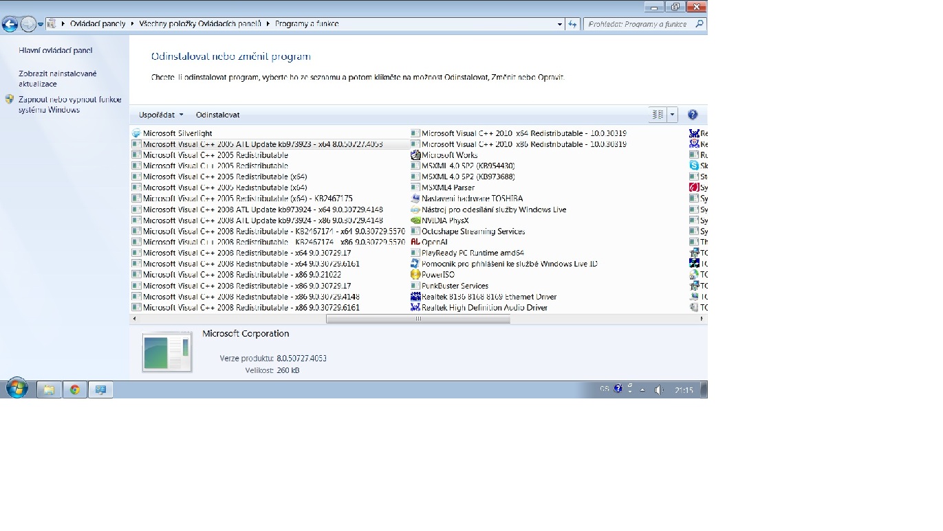Select Visual C++ 2005 Redistributable (x64) - KB2467175

pos(241,199)
